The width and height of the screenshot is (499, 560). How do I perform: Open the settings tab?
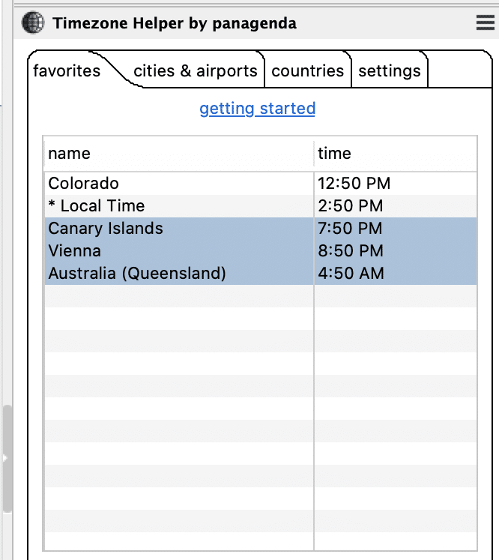389,71
